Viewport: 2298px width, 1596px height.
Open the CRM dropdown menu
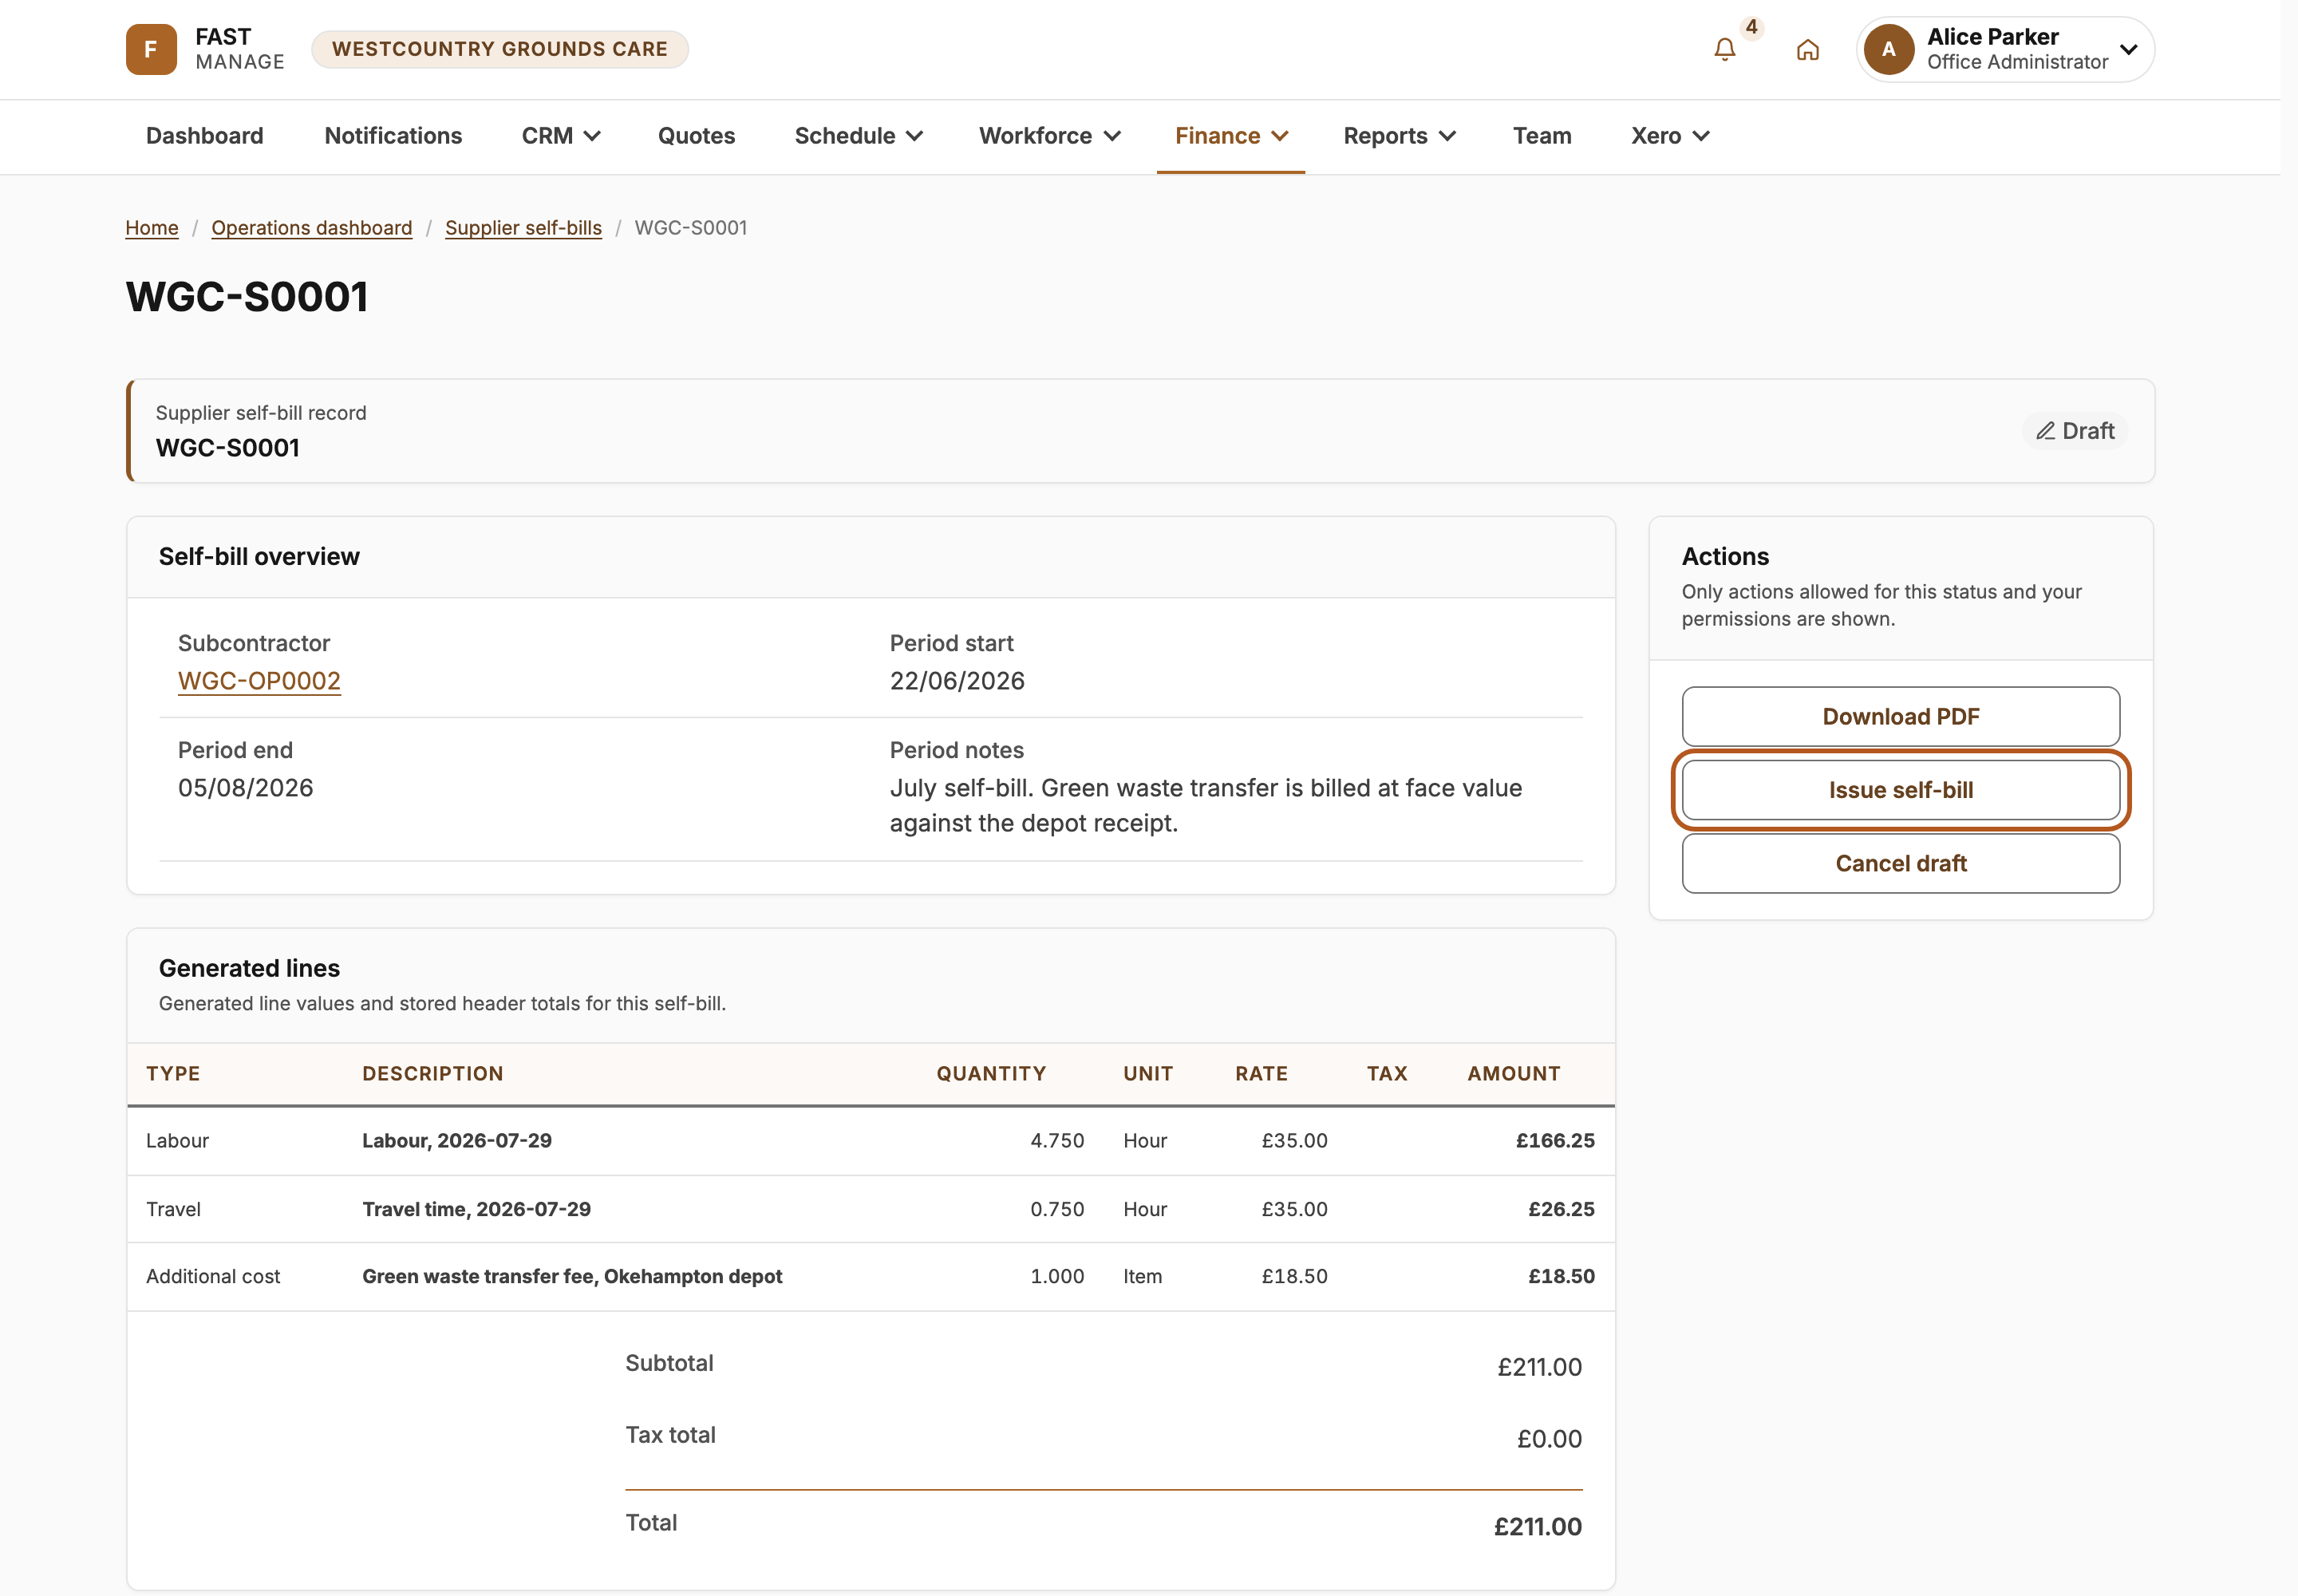[561, 136]
